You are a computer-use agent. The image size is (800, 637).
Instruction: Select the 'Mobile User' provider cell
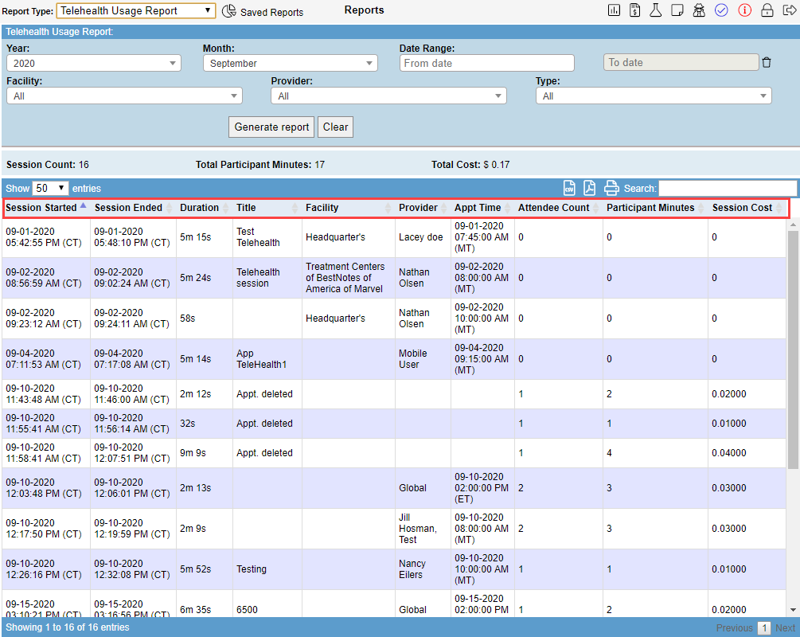coord(423,359)
